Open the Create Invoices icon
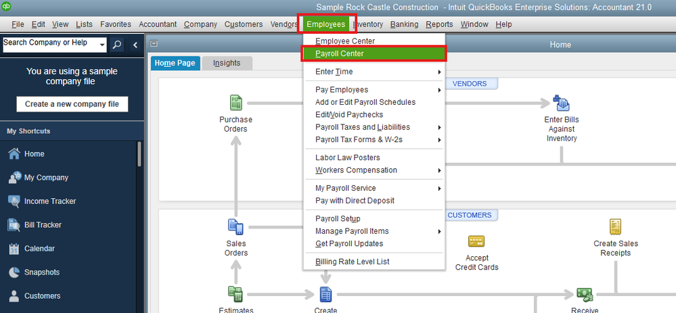The image size is (676, 313). coord(326,295)
